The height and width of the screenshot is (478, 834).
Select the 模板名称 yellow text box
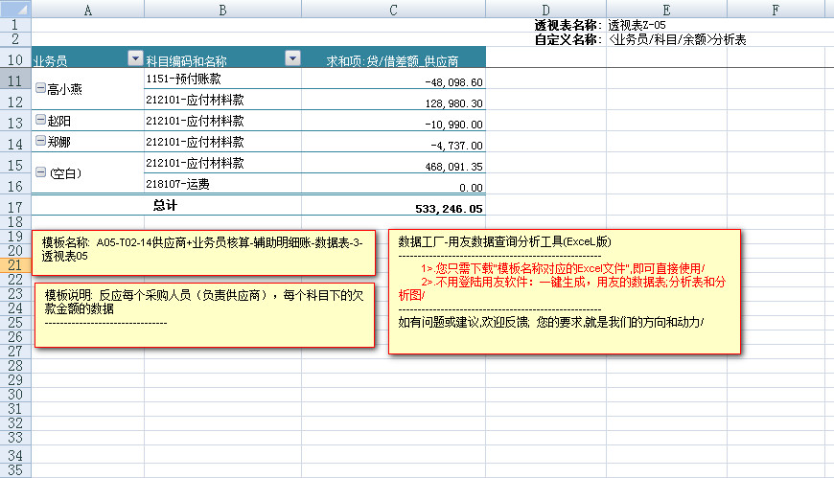[x=203, y=251]
